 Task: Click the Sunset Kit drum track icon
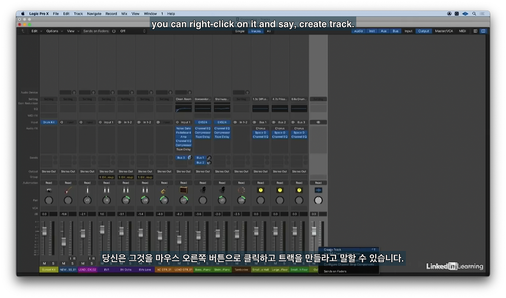(49, 190)
